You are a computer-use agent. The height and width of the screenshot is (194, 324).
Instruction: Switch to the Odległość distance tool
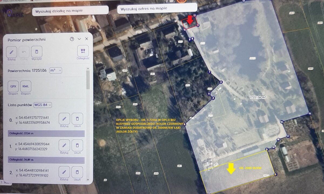click(83, 51)
